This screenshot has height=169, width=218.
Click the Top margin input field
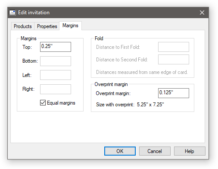coord(56,47)
